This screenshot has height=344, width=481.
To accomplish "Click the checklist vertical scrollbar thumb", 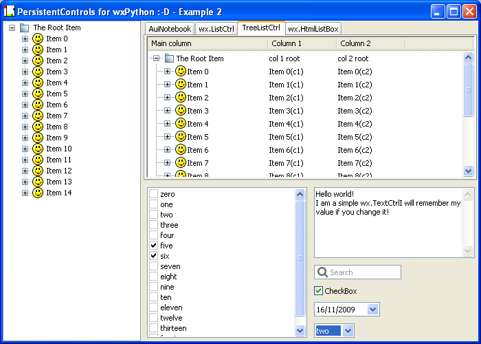I will pyautogui.click(x=300, y=258).
